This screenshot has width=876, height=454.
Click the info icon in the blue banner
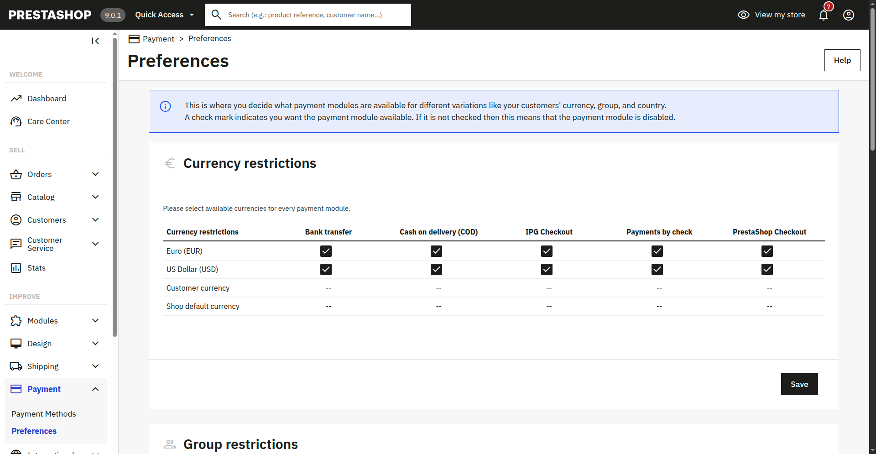(x=165, y=106)
